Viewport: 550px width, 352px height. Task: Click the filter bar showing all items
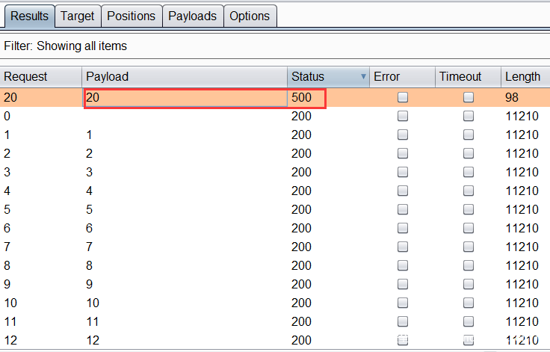tap(275, 46)
